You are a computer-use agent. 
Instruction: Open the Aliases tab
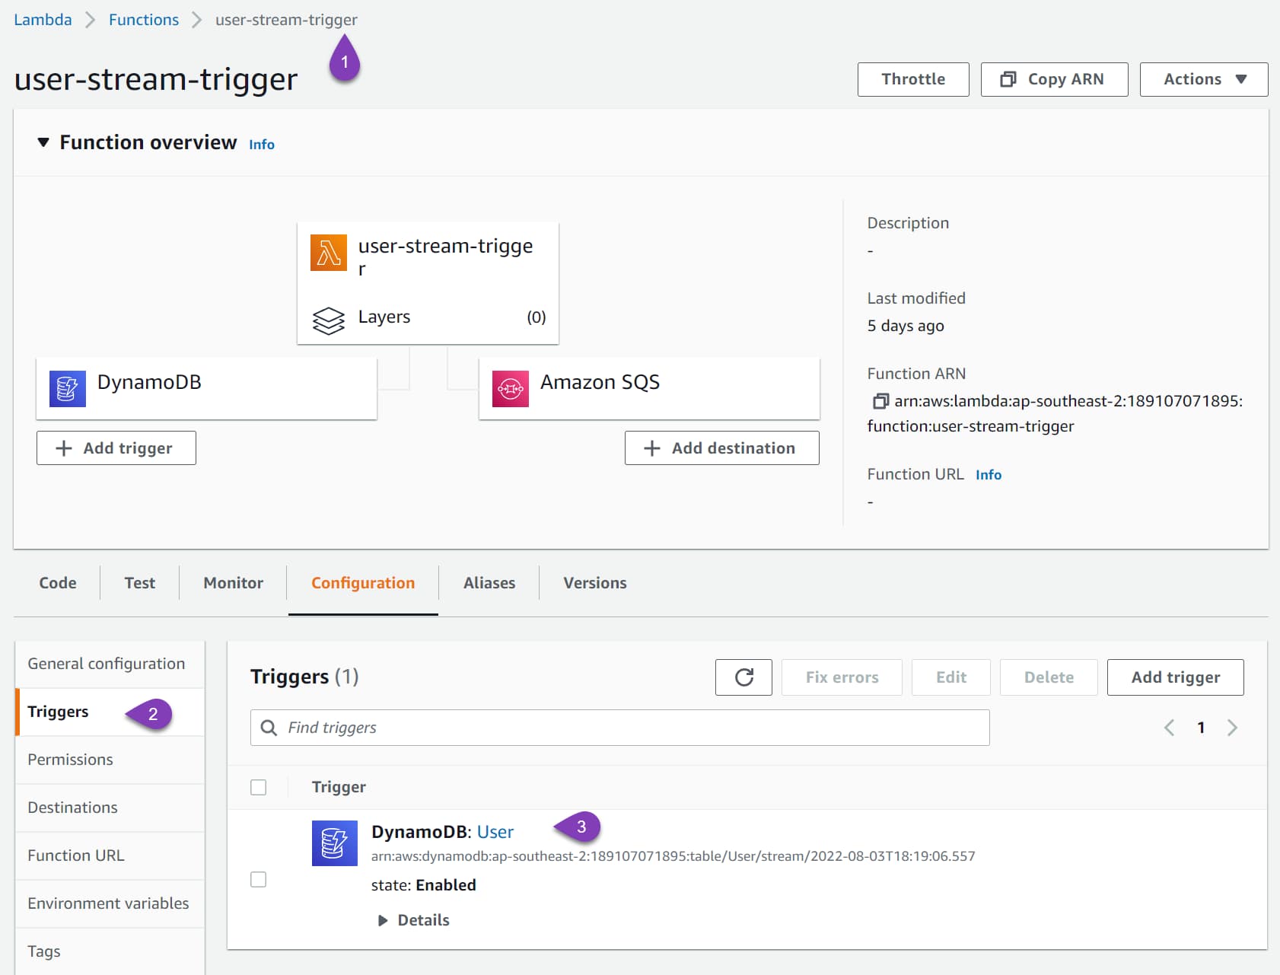pyautogui.click(x=489, y=583)
